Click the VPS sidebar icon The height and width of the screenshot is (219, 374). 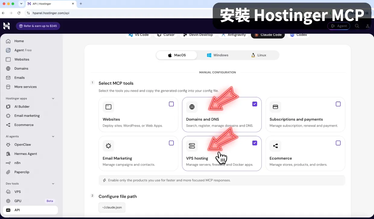point(8,192)
